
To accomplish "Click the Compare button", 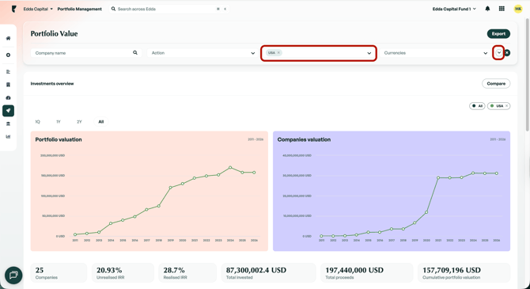I will 496,84.
